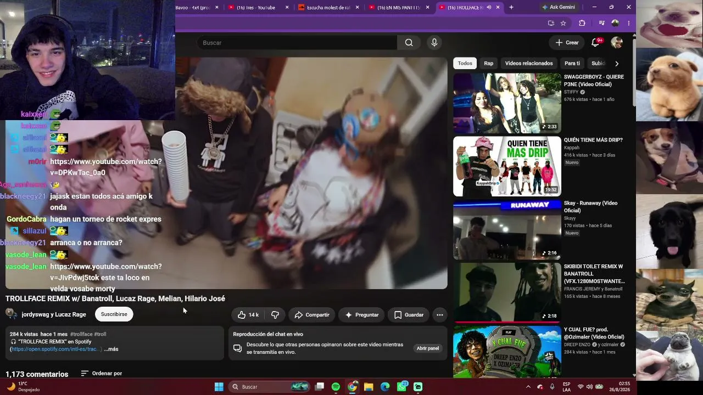The width and height of the screenshot is (703, 395).
Task: Select the Rap filter chip
Action: coord(488,64)
